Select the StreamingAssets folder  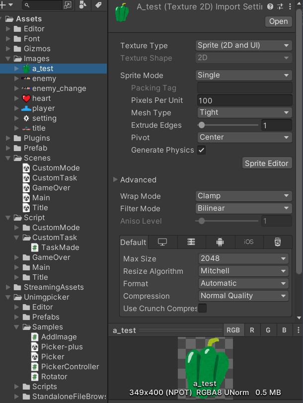click(x=54, y=287)
